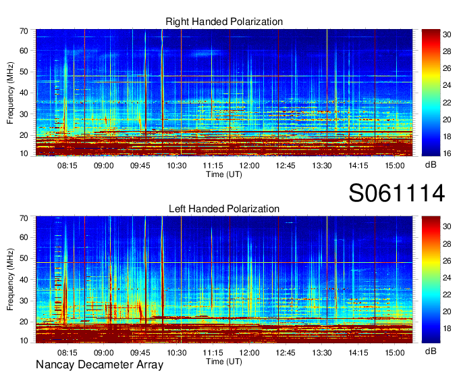Click the 20 MHz tick of Right Handed plot

coord(24,135)
